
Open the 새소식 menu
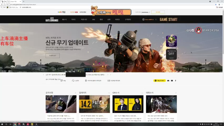tap(64, 19)
